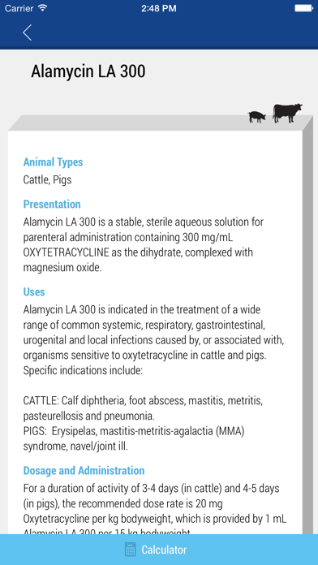
Task: Click the Carrier label in status bar
Action: tap(19, 8)
